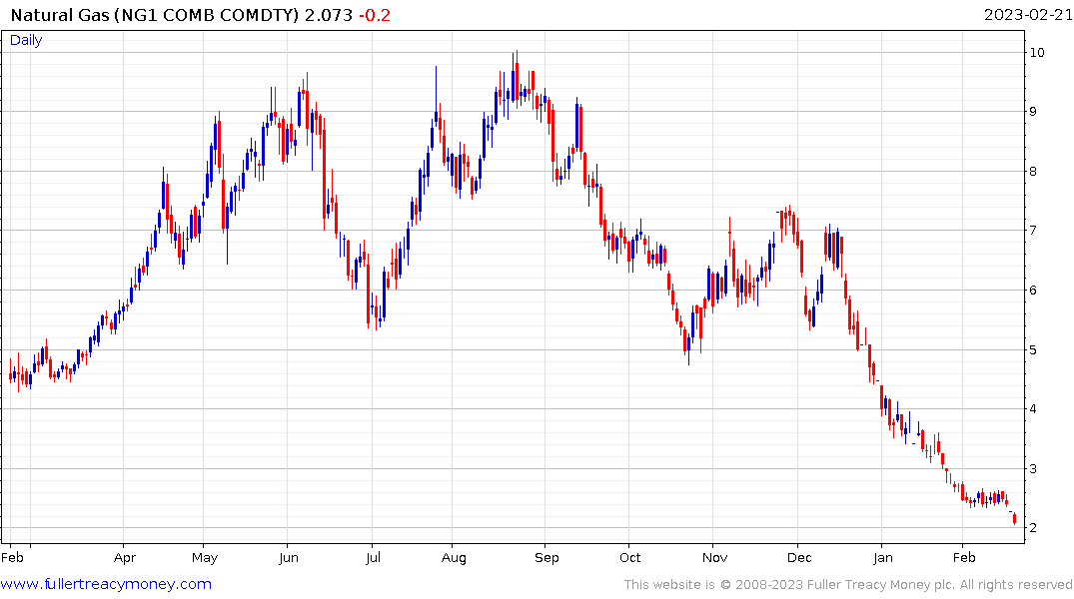The height and width of the screenshot is (599, 1074).
Task: Click the last price value '2.073'
Action: (329, 15)
